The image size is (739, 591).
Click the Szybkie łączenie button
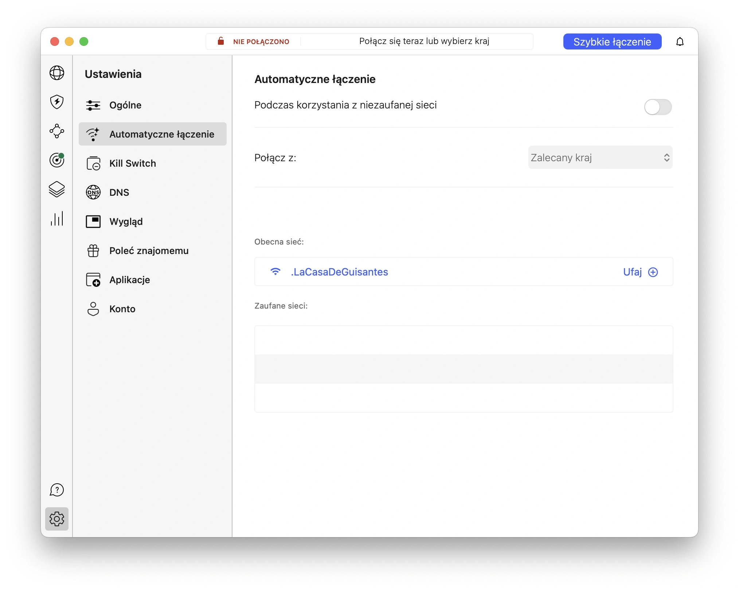612,42
